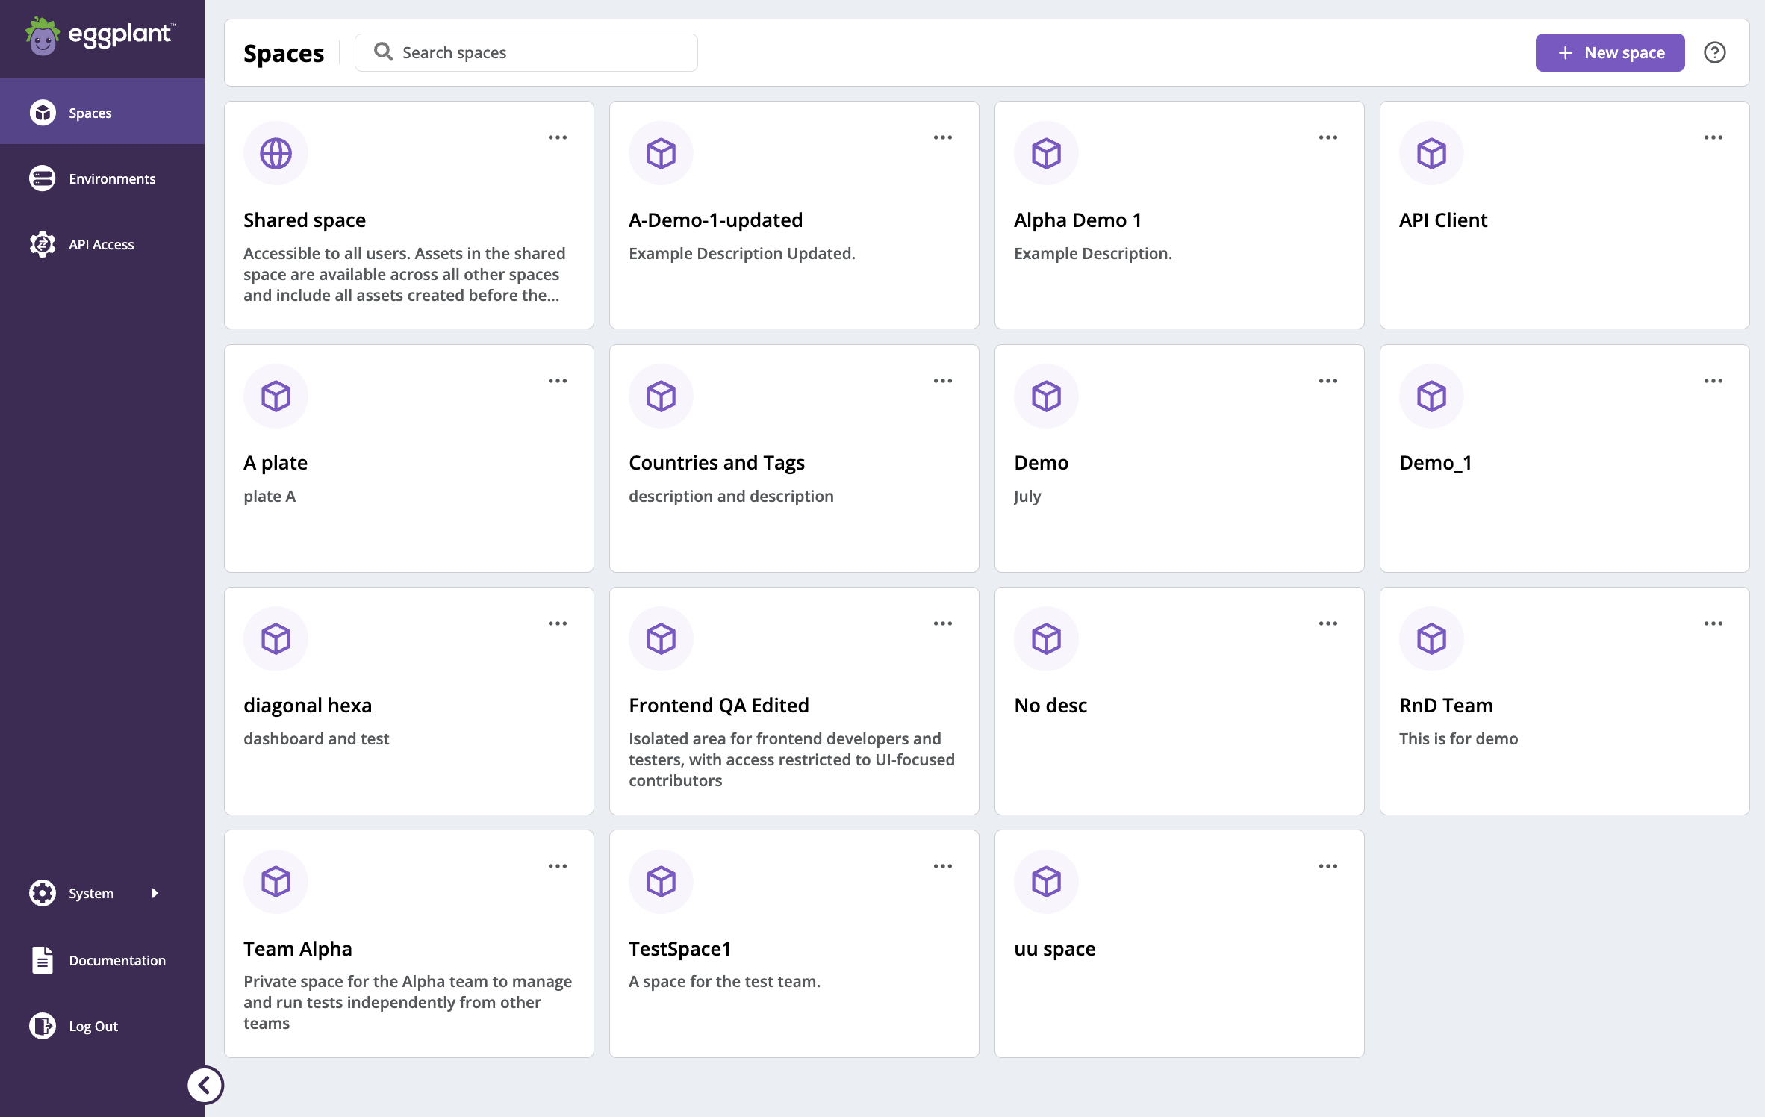
Task: Open the Spaces section from sidebar
Action: (90, 112)
